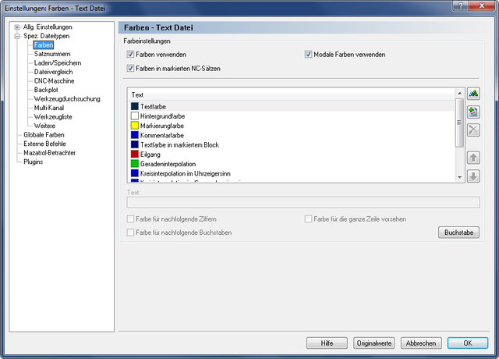Select Mazatrol-Betrachter in the tree
Image resolution: width=499 pixels, height=359 pixels.
click(x=49, y=153)
